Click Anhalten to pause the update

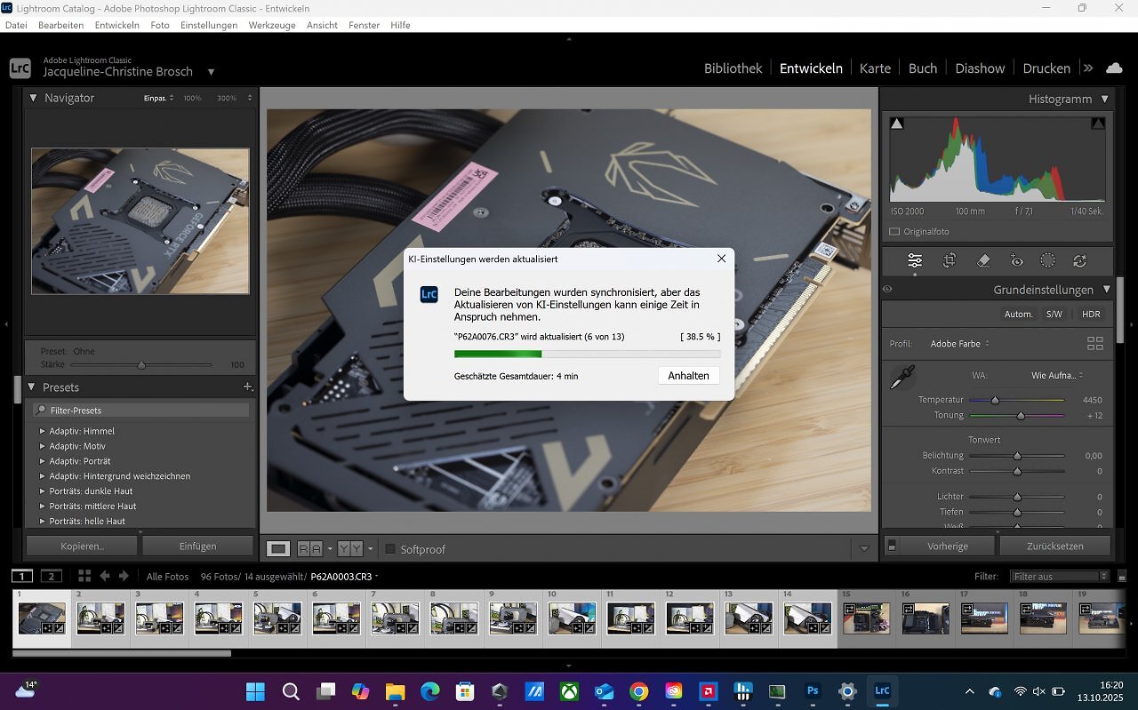(688, 375)
